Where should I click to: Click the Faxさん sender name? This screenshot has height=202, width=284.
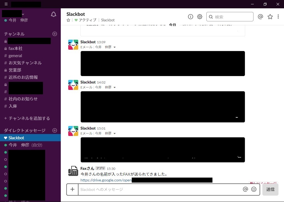87,168
